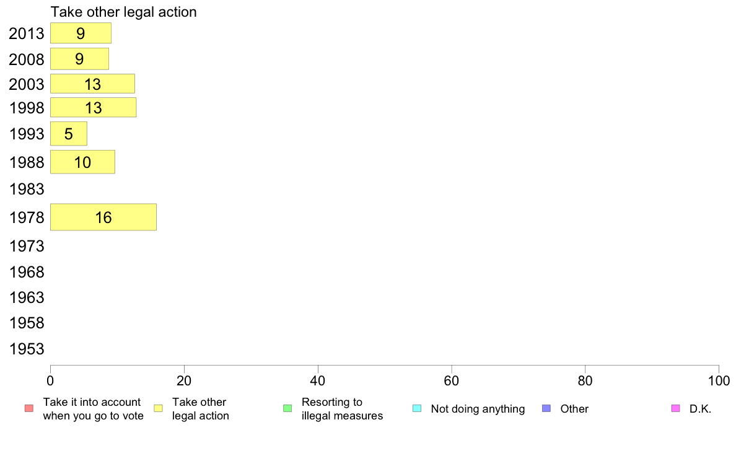Click the 1953 year label
Image resolution: width=736 pixels, height=456 pixels.
pos(27,349)
